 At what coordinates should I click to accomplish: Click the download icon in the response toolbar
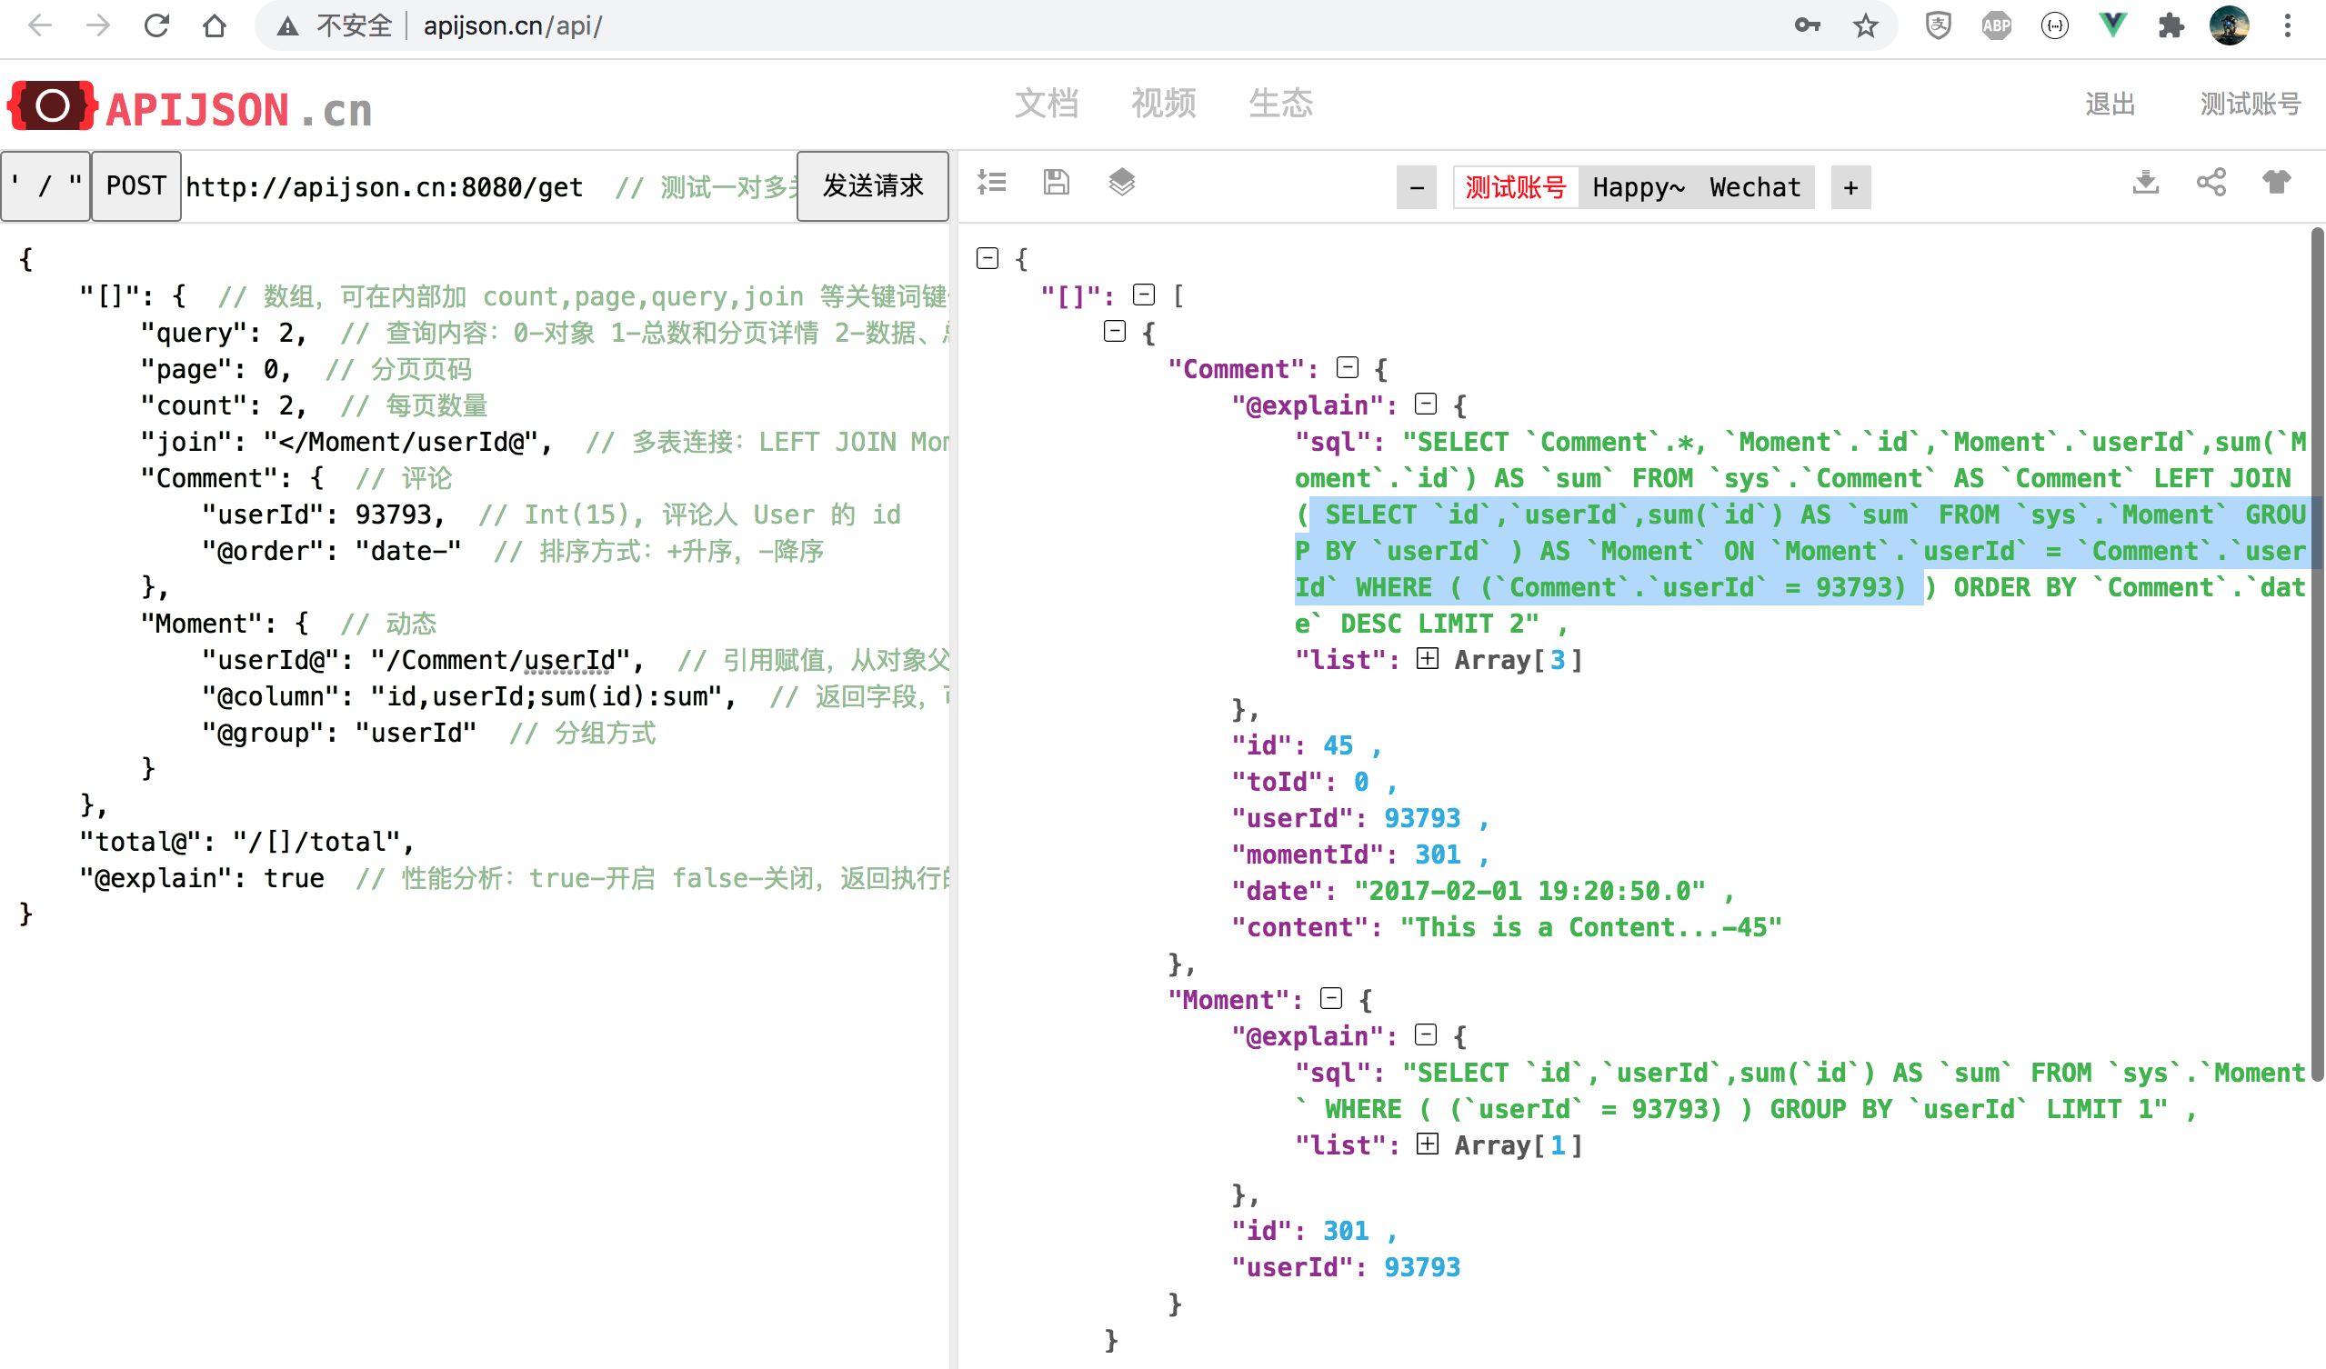pyautogui.click(x=2146, y=183)
